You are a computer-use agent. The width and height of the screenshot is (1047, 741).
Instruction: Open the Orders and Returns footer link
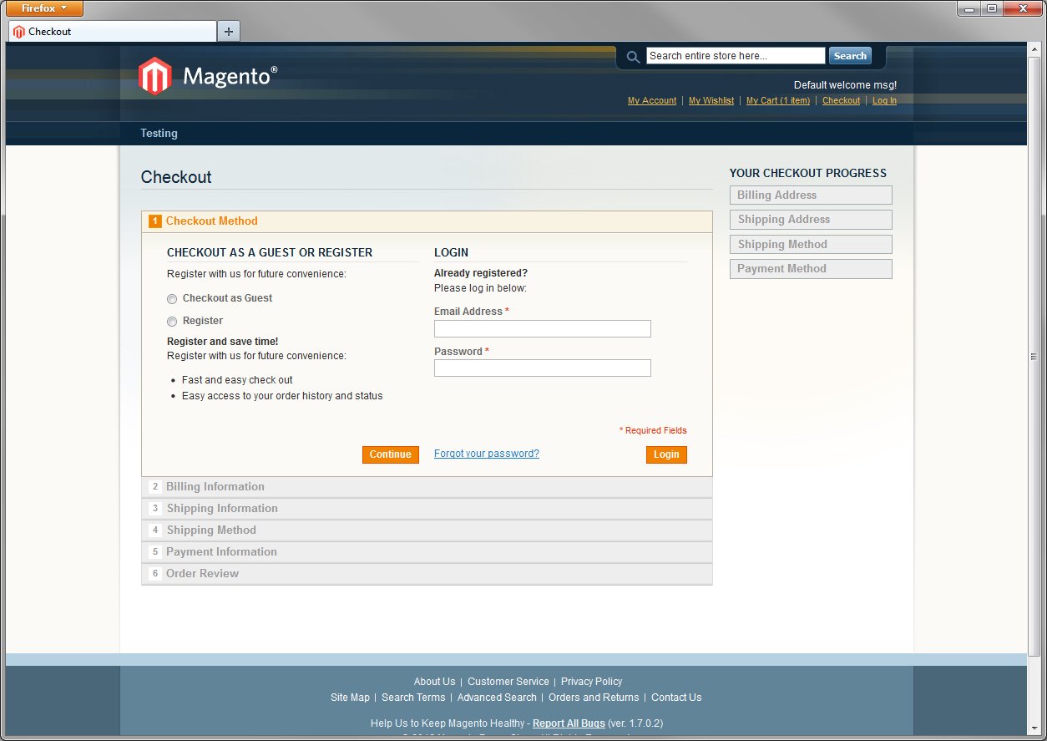(594, 698)
